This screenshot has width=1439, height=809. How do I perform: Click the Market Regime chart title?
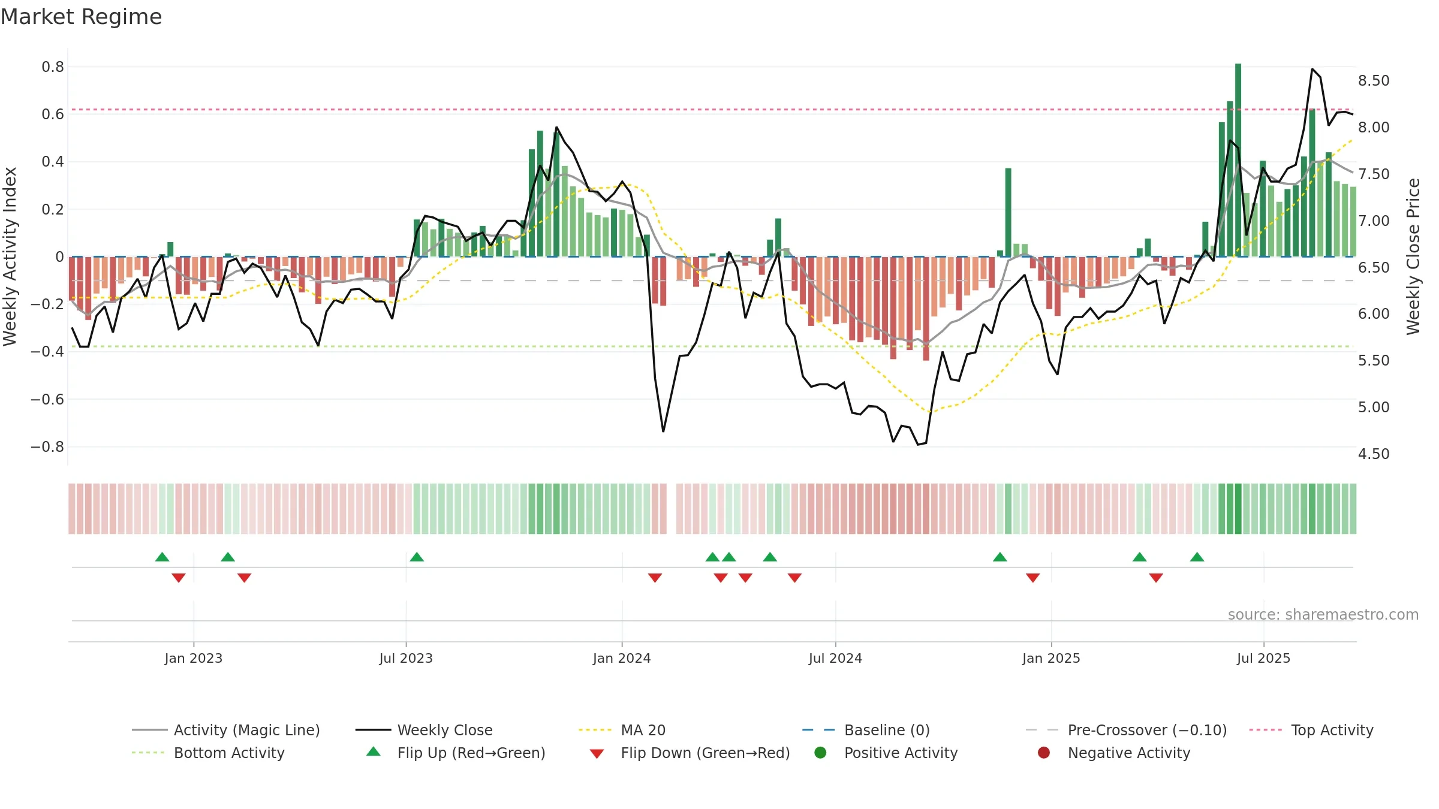click(x=81, y=17)
